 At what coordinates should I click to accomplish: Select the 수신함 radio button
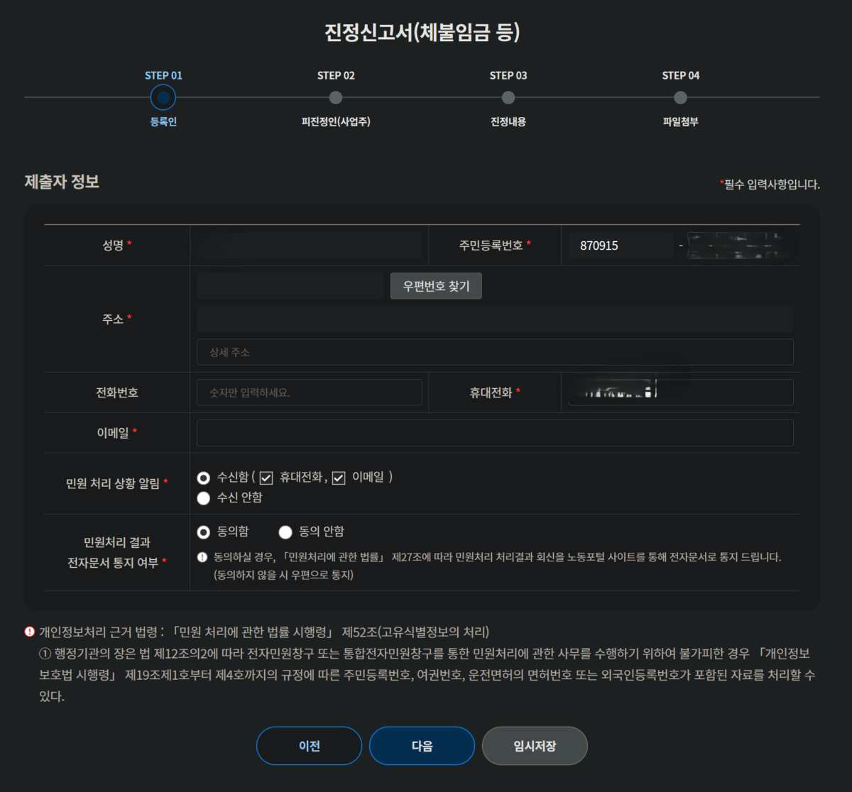[204, 478]
